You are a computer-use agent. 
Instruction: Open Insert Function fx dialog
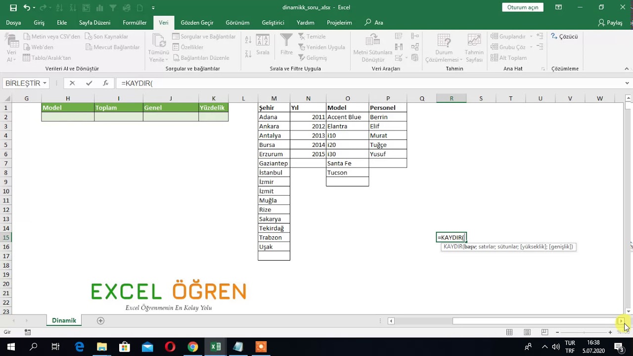(x=105, y=83)
